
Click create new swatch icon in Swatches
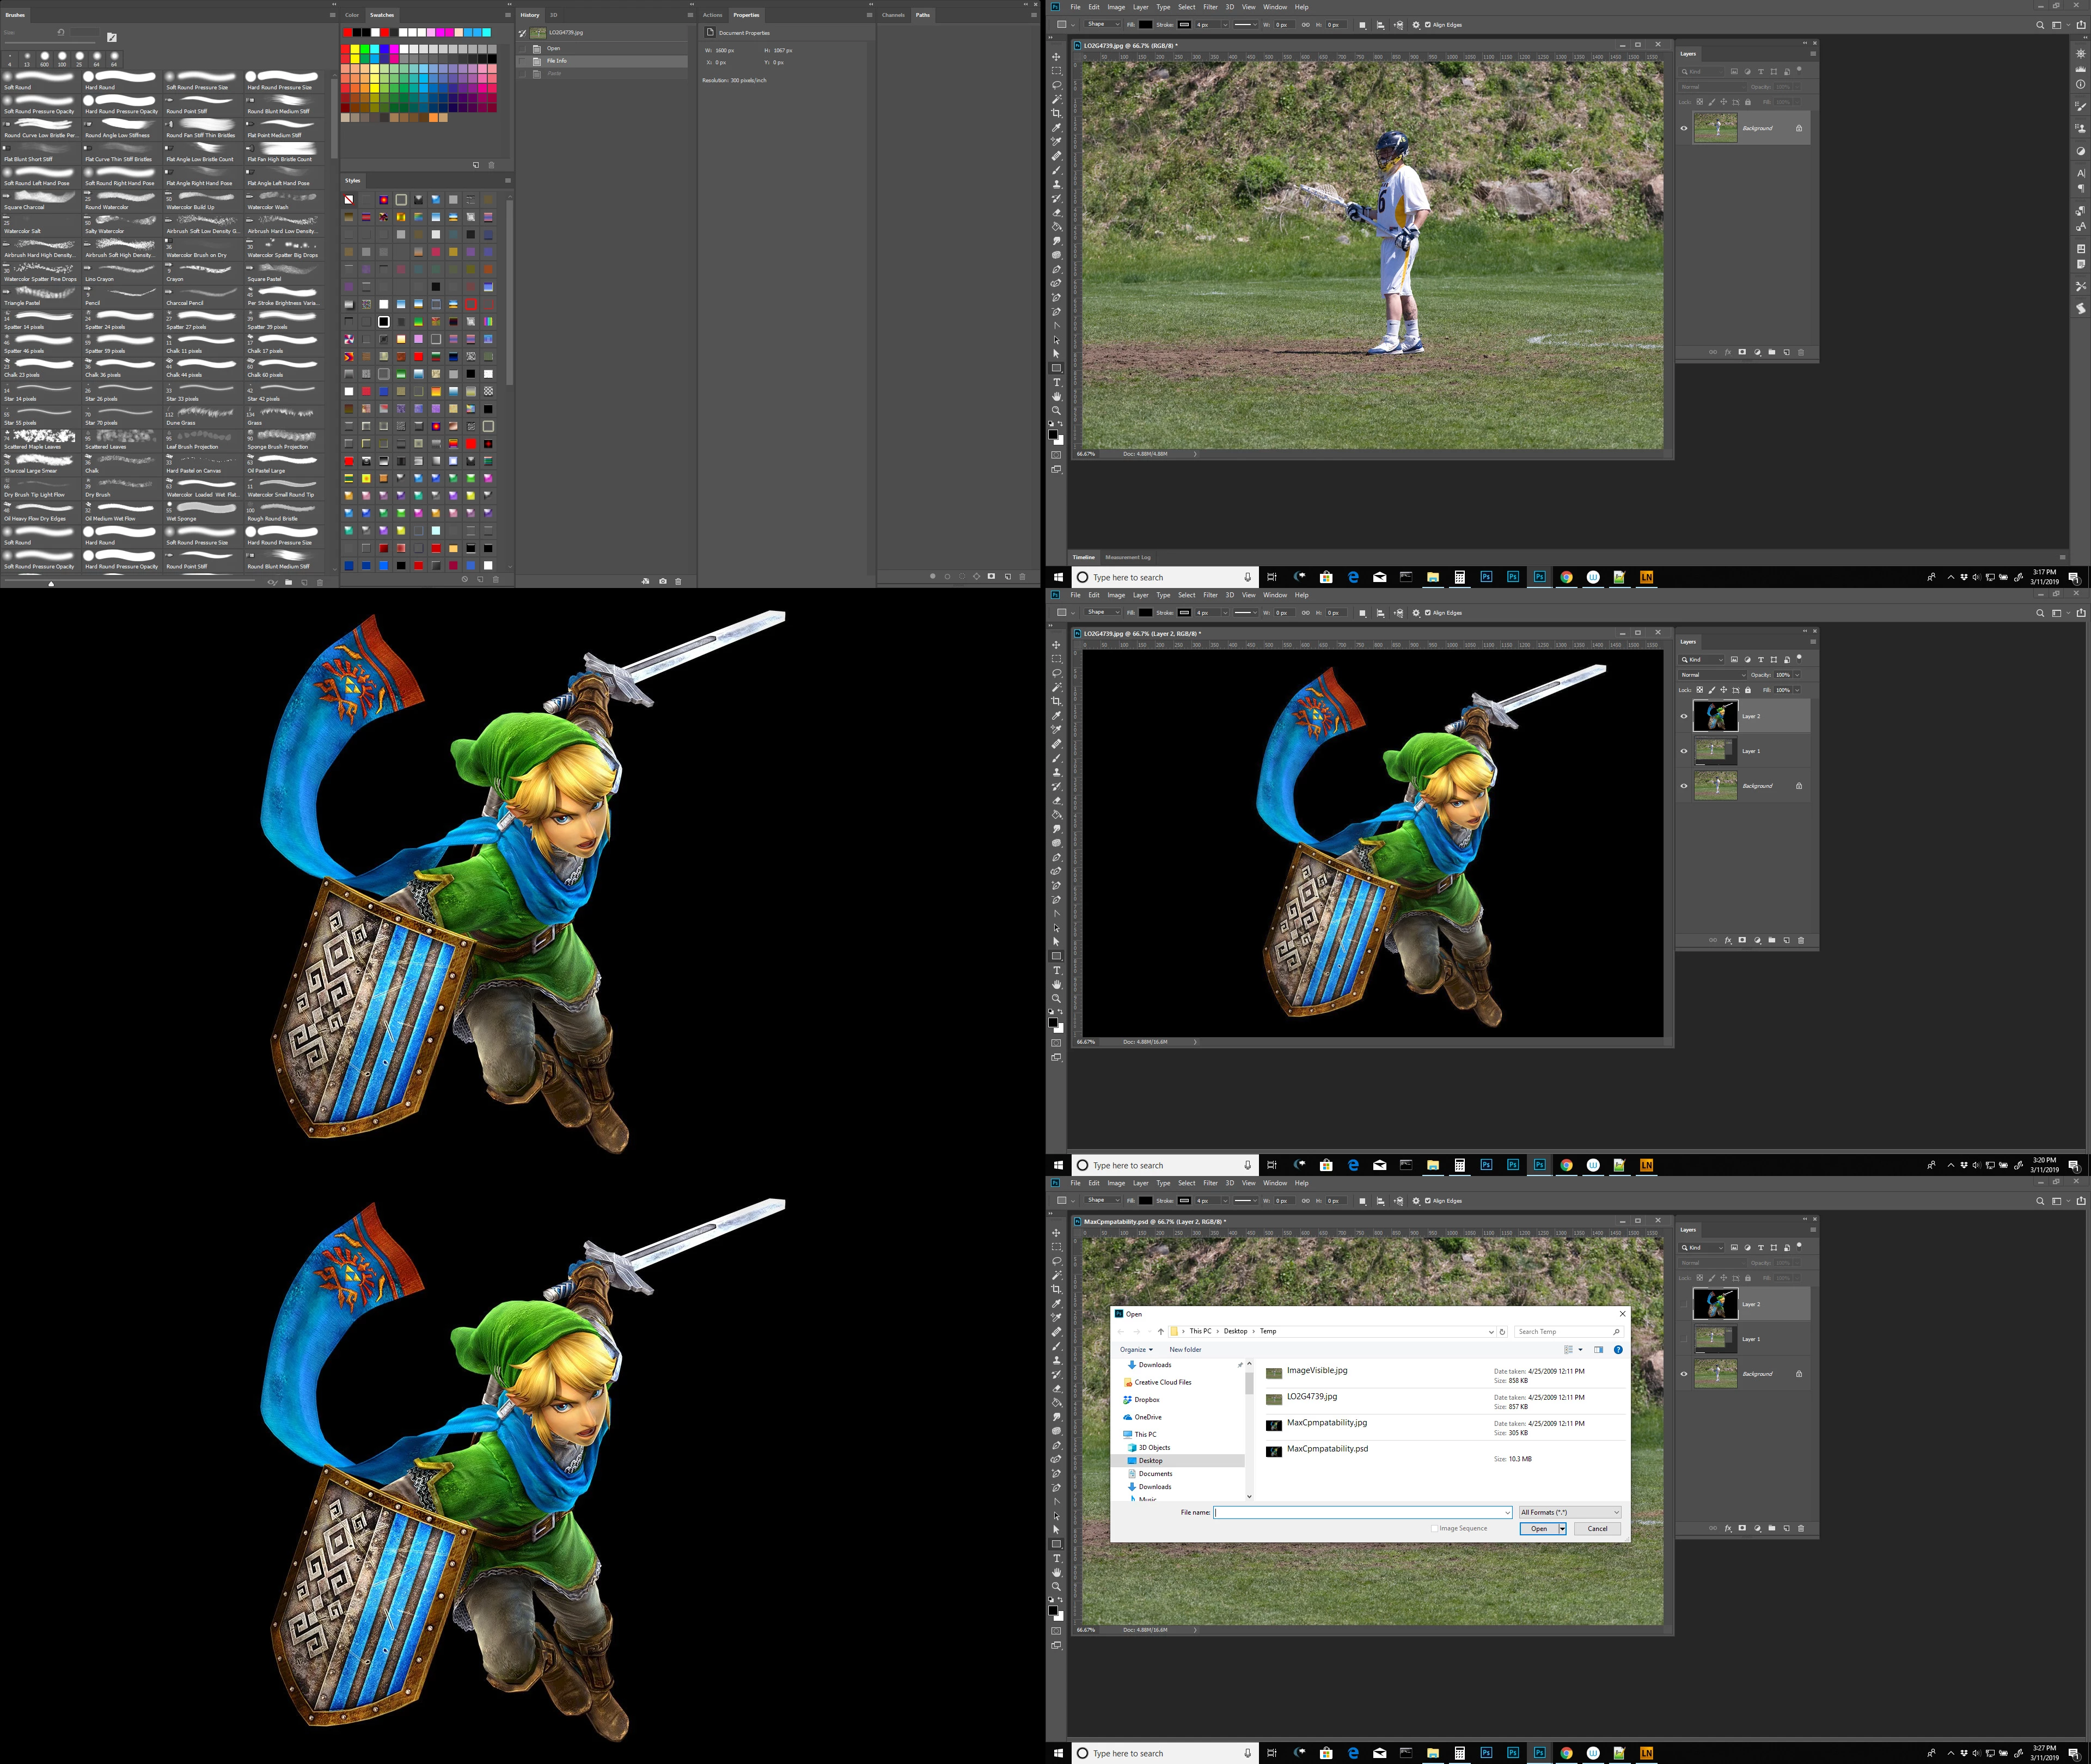[476, 165]
